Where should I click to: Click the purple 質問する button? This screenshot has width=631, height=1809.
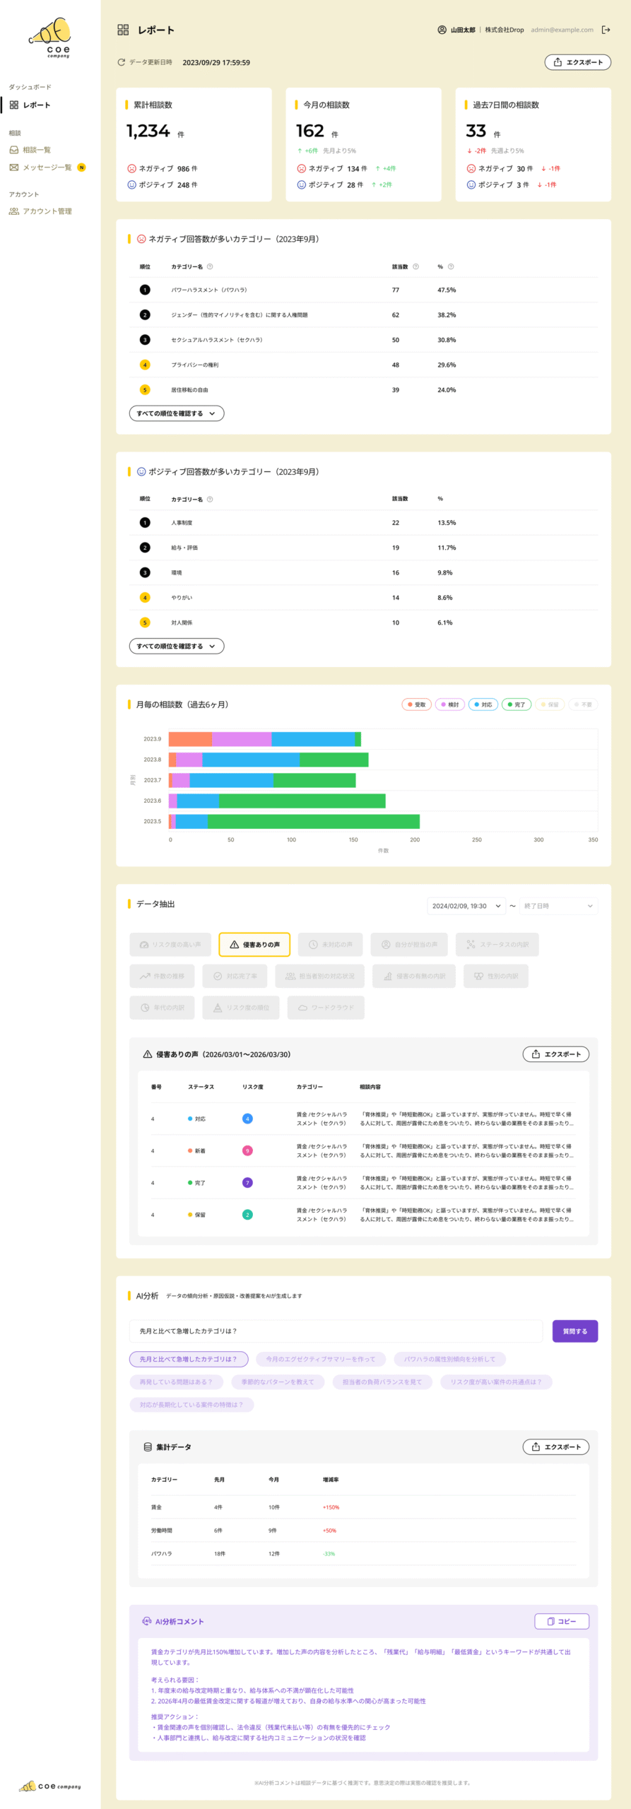point(575,1331)
